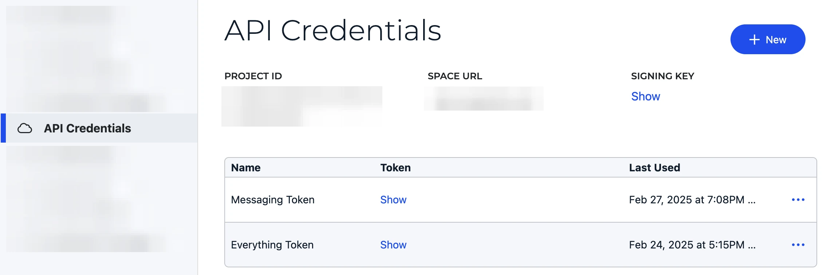The width and height of the screenshot is (823, 275).
Task: Click the cloud icon beside API Credentials
Action: coord(25,128)
